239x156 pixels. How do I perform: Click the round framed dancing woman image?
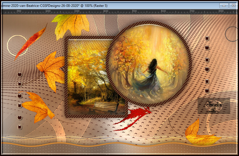[148, 64]
